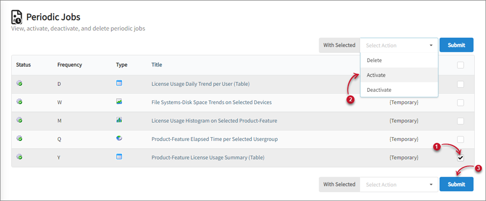Click the chart type icon for File Systems-Disk Space

tap(119, 102)
